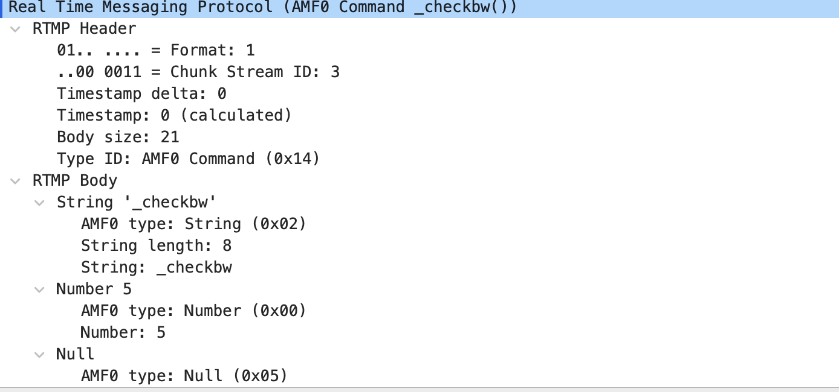This screenshot has width=839, height=392.
Task: Select the Timestamp delta: 0 field
Action: pos(141,94)
